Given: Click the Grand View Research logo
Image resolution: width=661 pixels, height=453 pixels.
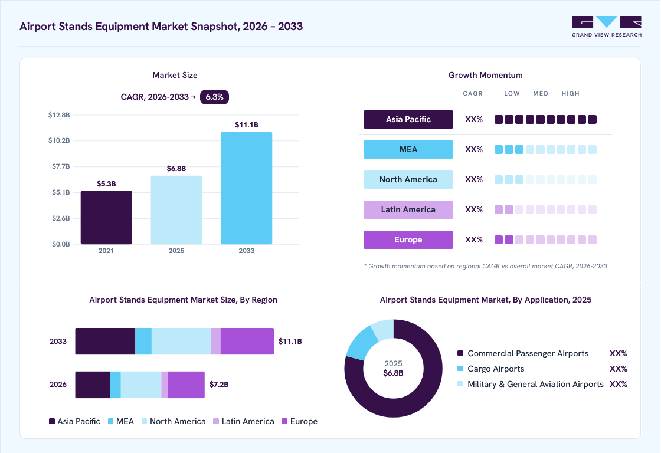Looking at the screenshot, I should 607,27.
